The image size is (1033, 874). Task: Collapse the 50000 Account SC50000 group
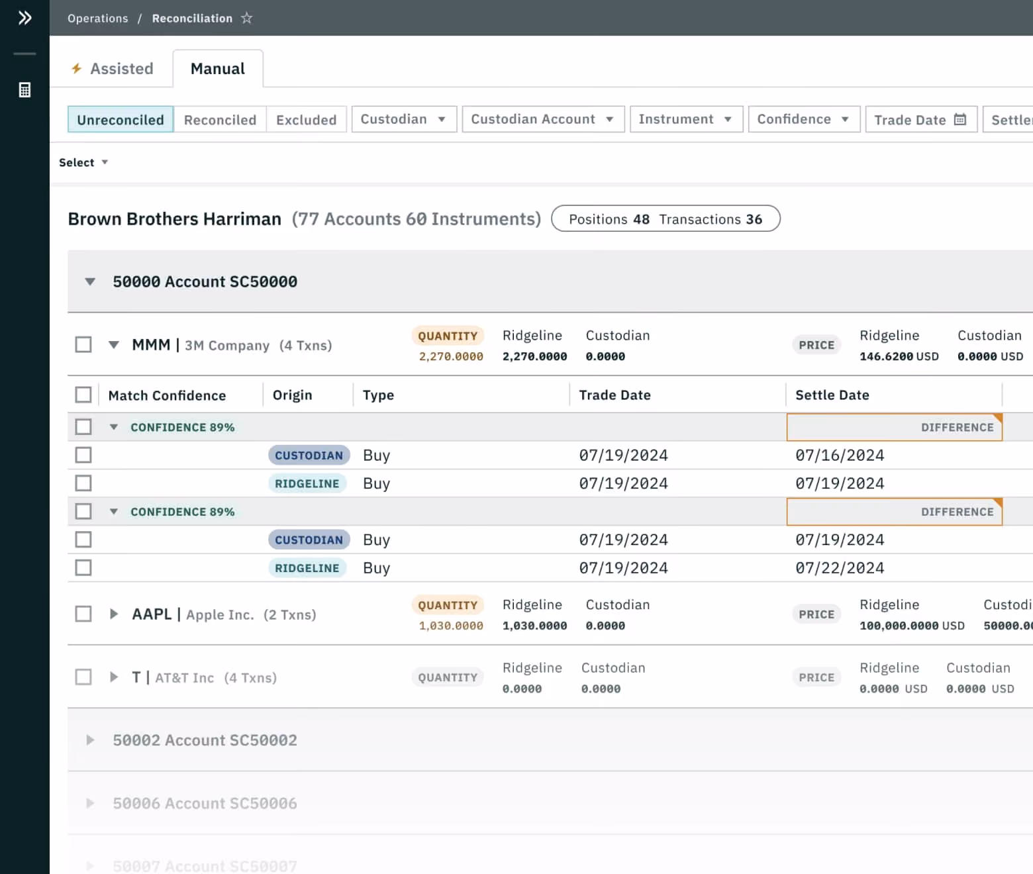[x=90, y=281]
